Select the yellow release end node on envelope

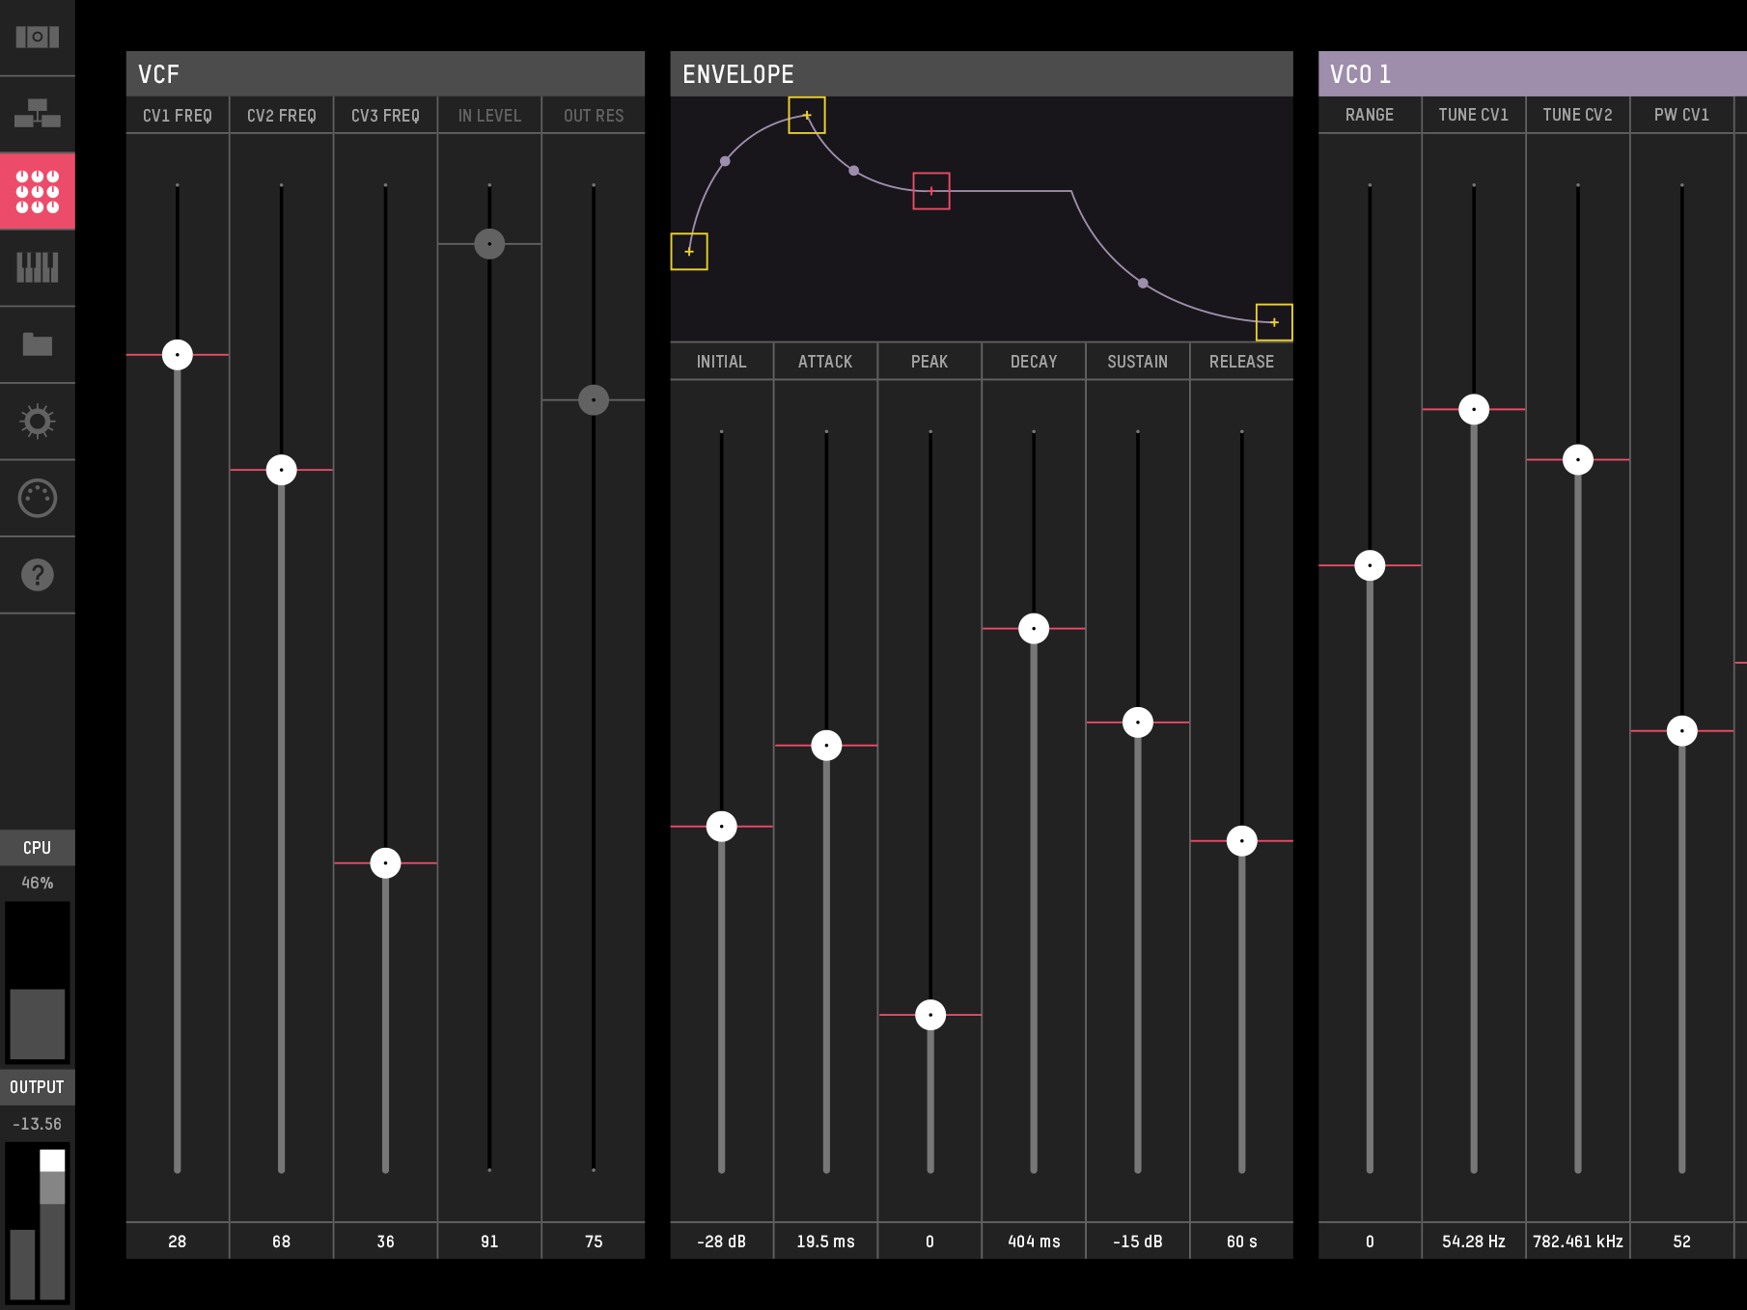point(1274,322)
